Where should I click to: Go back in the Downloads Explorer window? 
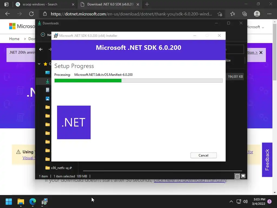click(x=41, y=49)
